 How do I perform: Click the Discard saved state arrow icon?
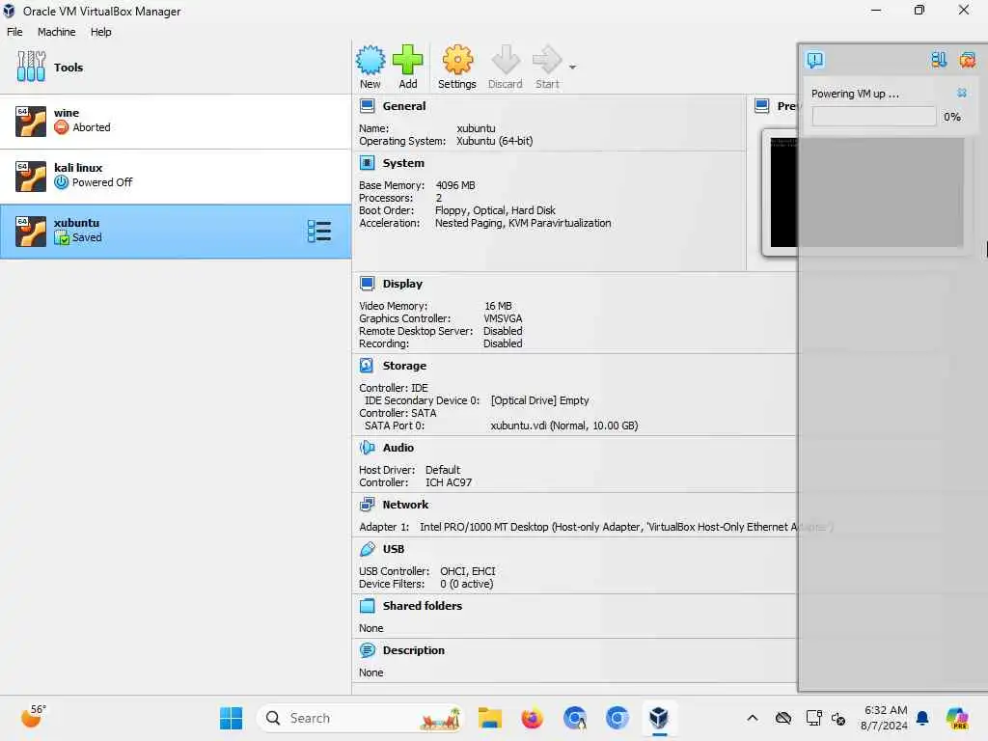(506, 61)
